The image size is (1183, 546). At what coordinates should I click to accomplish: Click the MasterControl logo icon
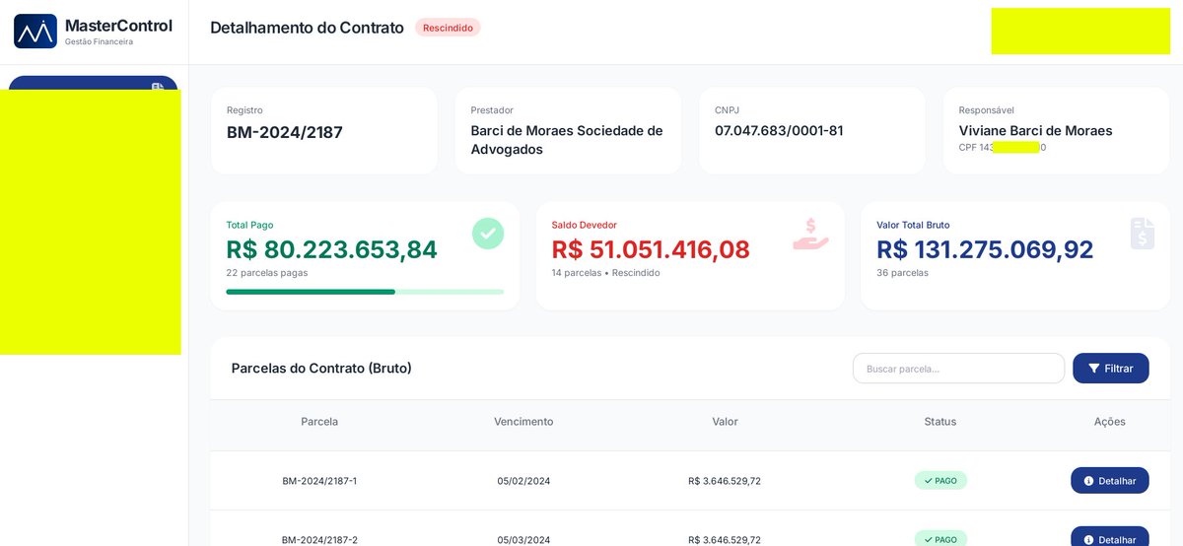coord(35,31)
